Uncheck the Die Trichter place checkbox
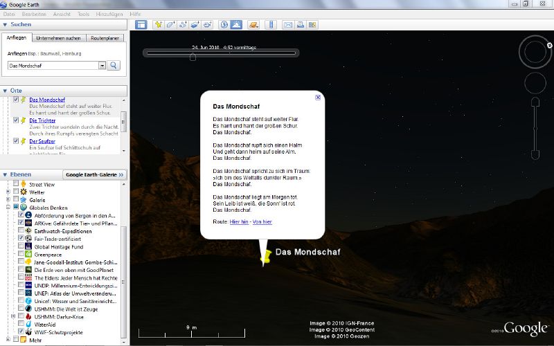 coord(16,120)
